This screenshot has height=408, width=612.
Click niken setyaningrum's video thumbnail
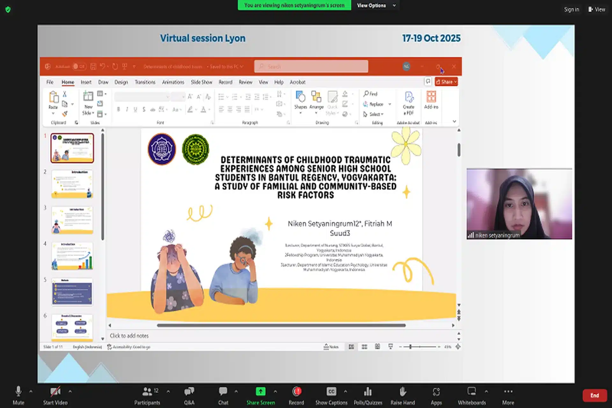coord(519,204)
